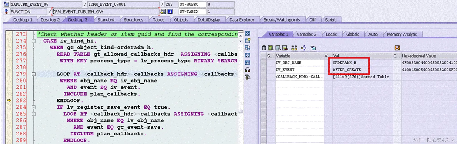Click the SY-SUBRC field

193,4
